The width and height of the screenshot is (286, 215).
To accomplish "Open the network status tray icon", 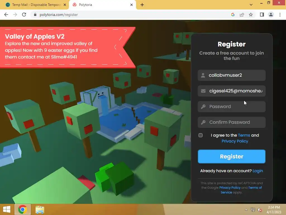I will click(x=253, y=210).
